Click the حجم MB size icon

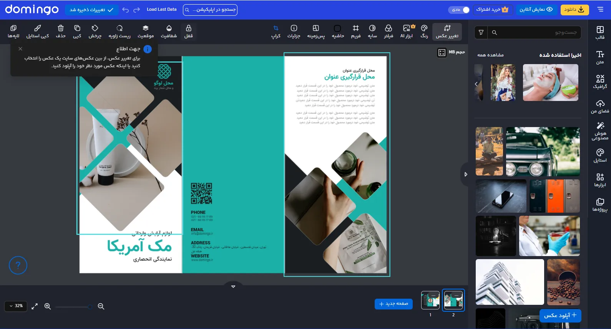(442, 53)
